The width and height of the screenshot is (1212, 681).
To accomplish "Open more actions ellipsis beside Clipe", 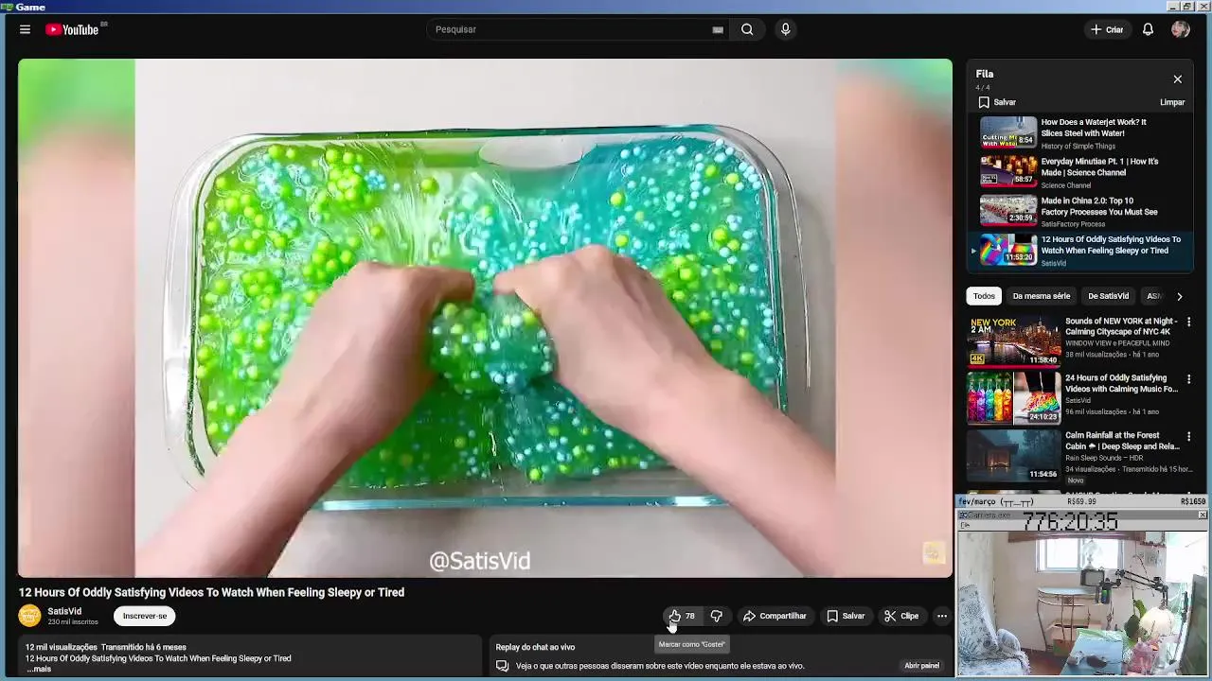I will (941, 616).
